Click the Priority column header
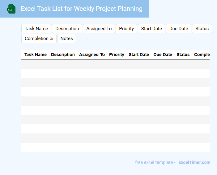This screenshot has height=175, width=217. click(x=117, y=55)
